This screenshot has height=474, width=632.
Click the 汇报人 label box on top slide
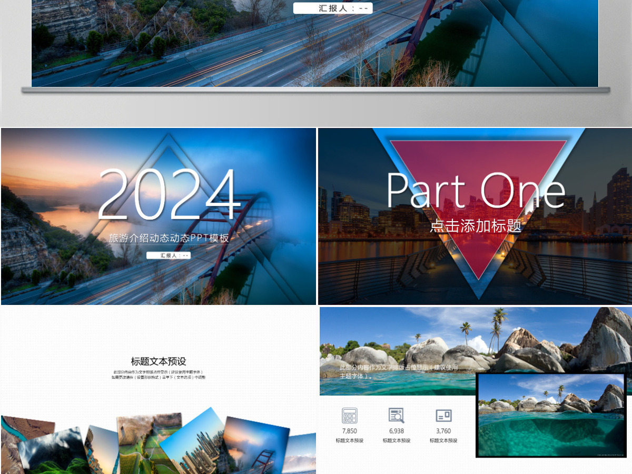click(333, 8)
